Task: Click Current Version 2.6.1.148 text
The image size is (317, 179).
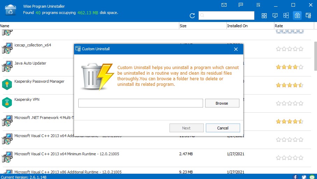Action: point(24,177)
